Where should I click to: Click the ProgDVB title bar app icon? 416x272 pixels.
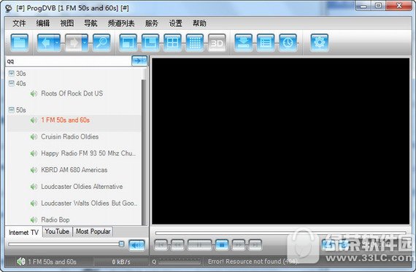point(9,8)
